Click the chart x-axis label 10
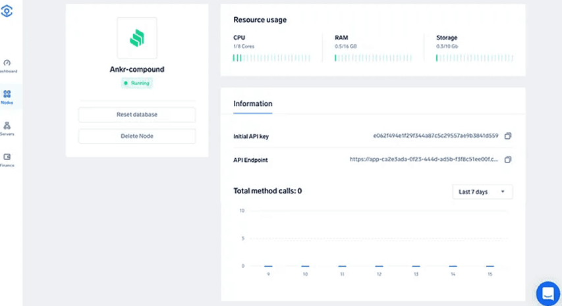Viewport: 562px width, 306px height. 305,274
